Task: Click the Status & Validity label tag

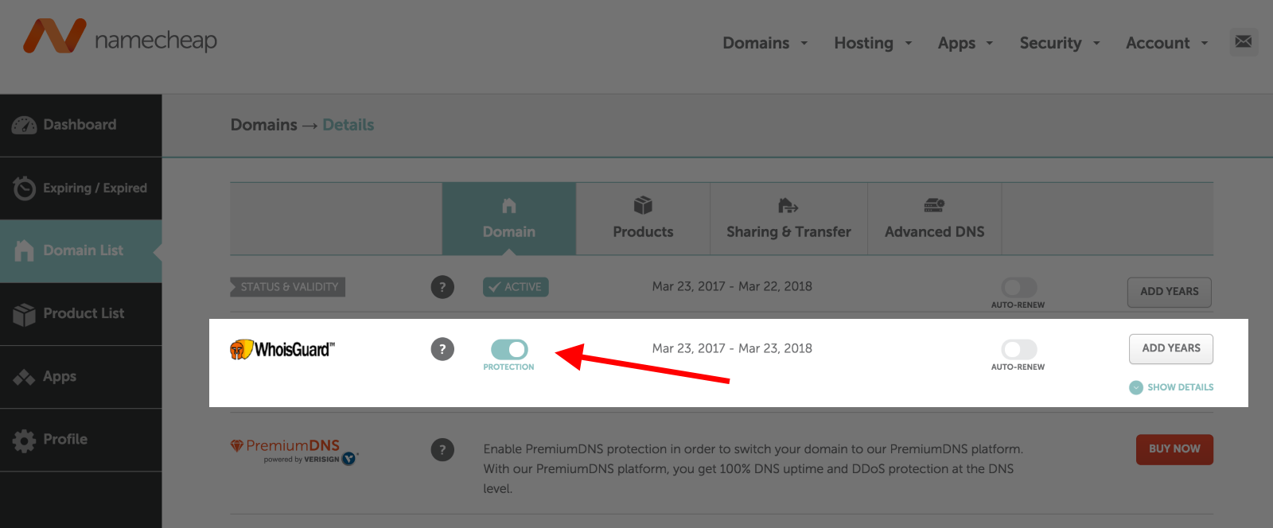Action: click(287, 287)
